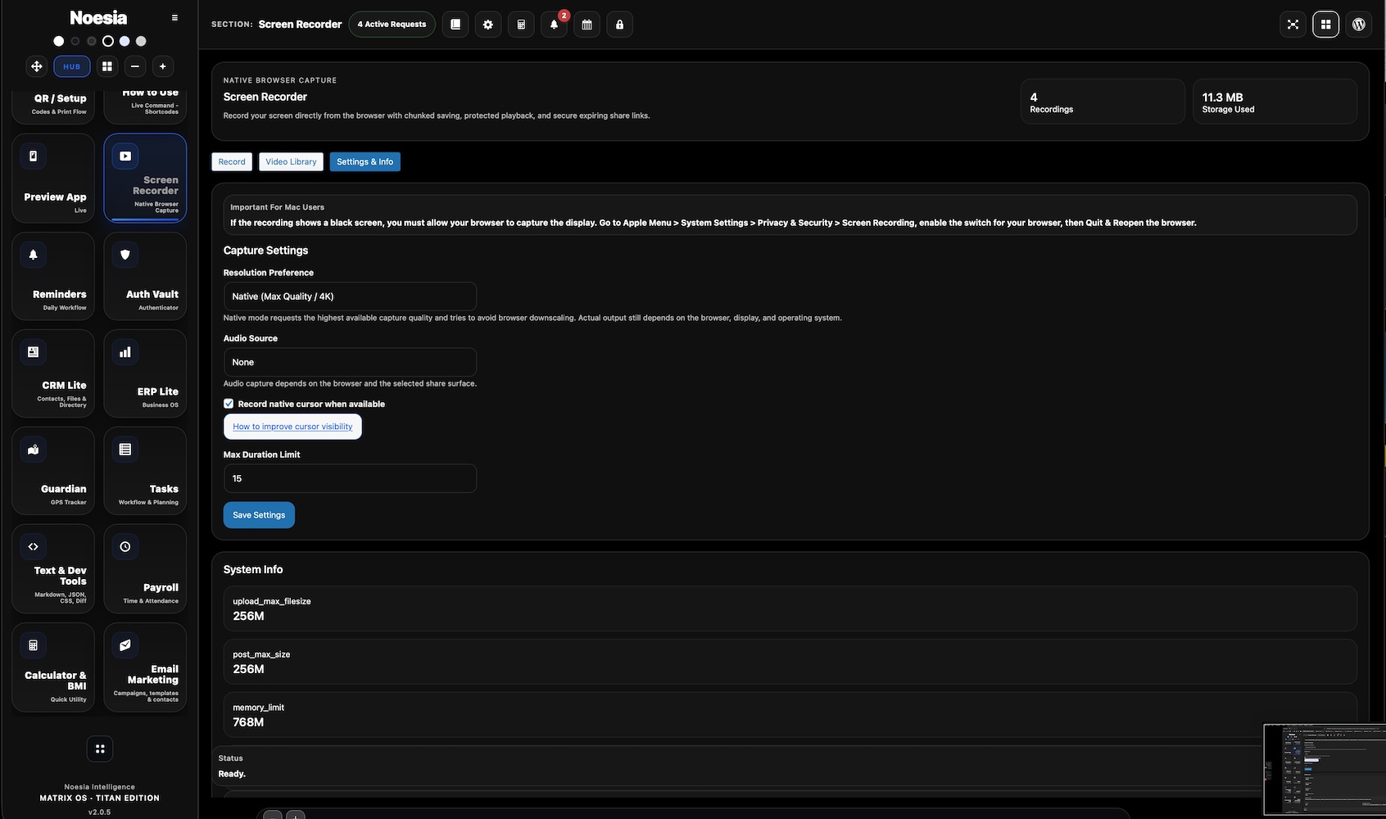The image size is (1386, 819).
Task: Select the light blue theme color dot
Action: coord(125,41)
